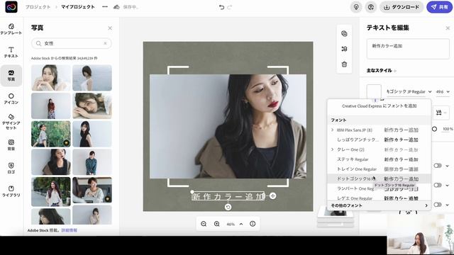
Task: Redo the last undone action
Action: pyautogui.click(x=230, y=7)
